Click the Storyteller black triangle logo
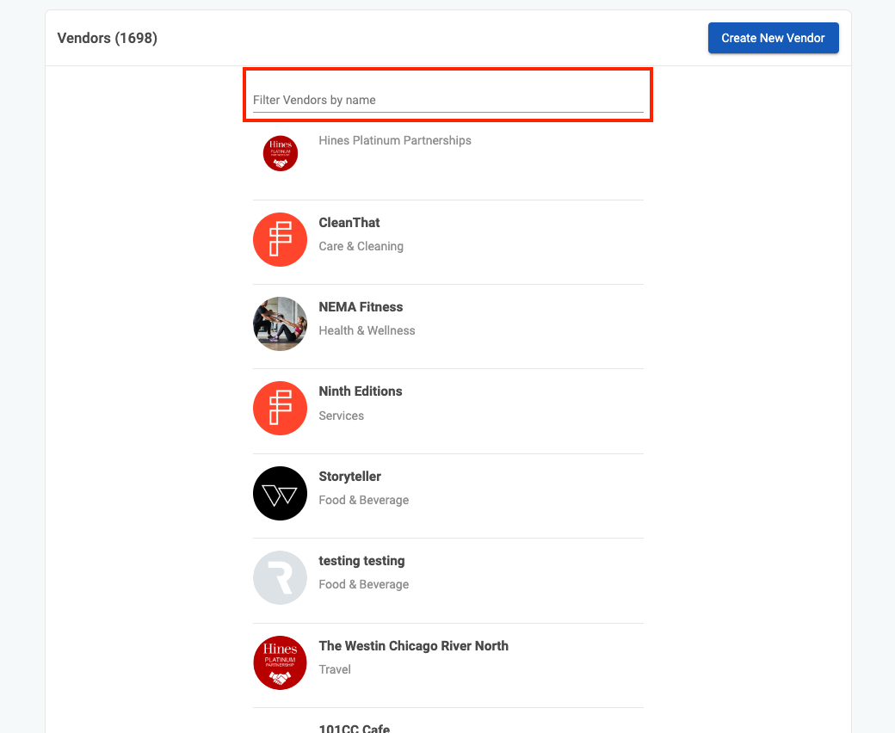The height and width of the screenshot is (733, 895). coord(280,494)
